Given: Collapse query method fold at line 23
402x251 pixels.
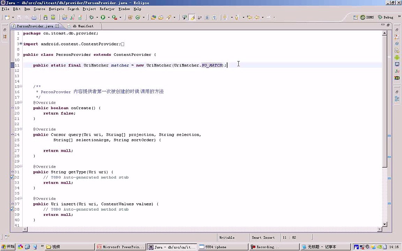Looking at the screenshot, I should point(21,129).
